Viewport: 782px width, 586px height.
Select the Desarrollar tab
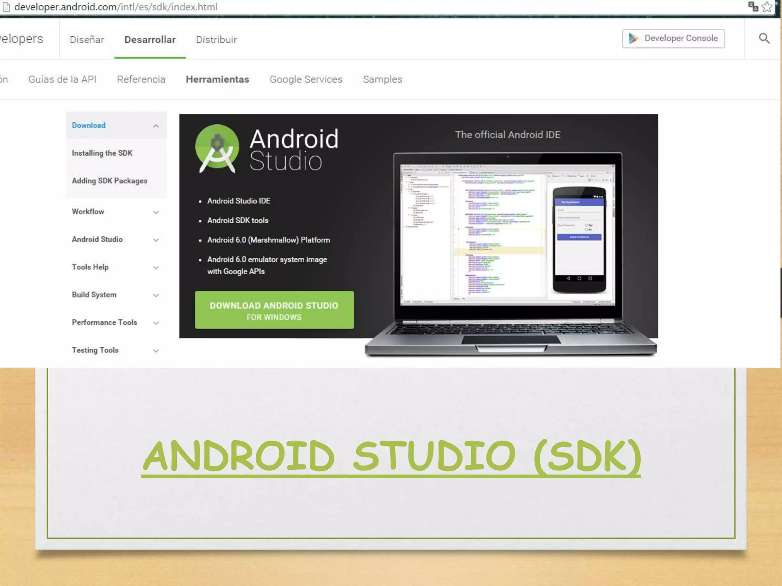tap(150, 39)
